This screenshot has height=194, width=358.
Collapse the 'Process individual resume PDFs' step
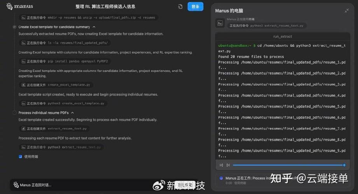tap(72, 113)
